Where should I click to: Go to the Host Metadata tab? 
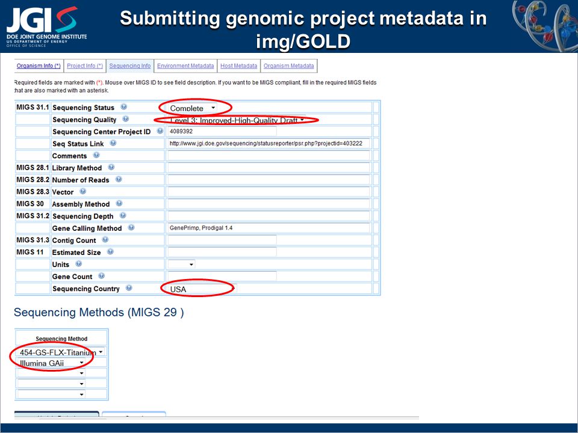pyautogui.click(x=239, y=66)
